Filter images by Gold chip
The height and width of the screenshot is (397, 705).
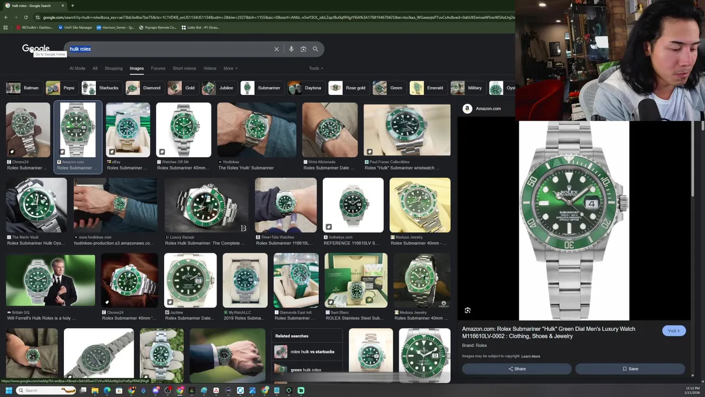pos(182,88)
